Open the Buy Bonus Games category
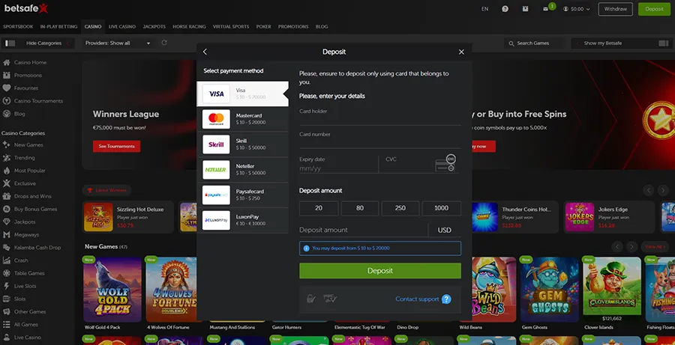 coord(36,209)
